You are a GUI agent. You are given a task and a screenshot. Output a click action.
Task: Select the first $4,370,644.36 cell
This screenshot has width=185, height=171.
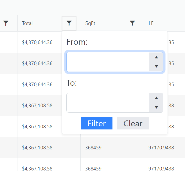click(37, 42)
